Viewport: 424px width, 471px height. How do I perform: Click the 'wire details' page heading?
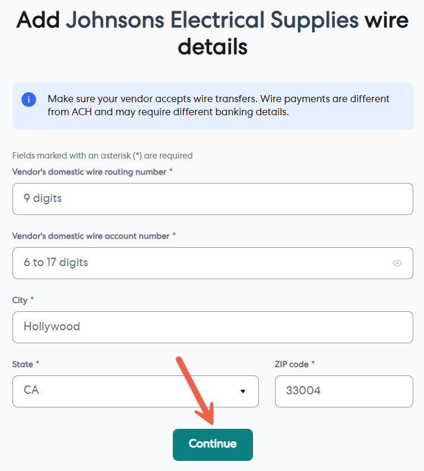pyautogui.click(x=213, y=46)
